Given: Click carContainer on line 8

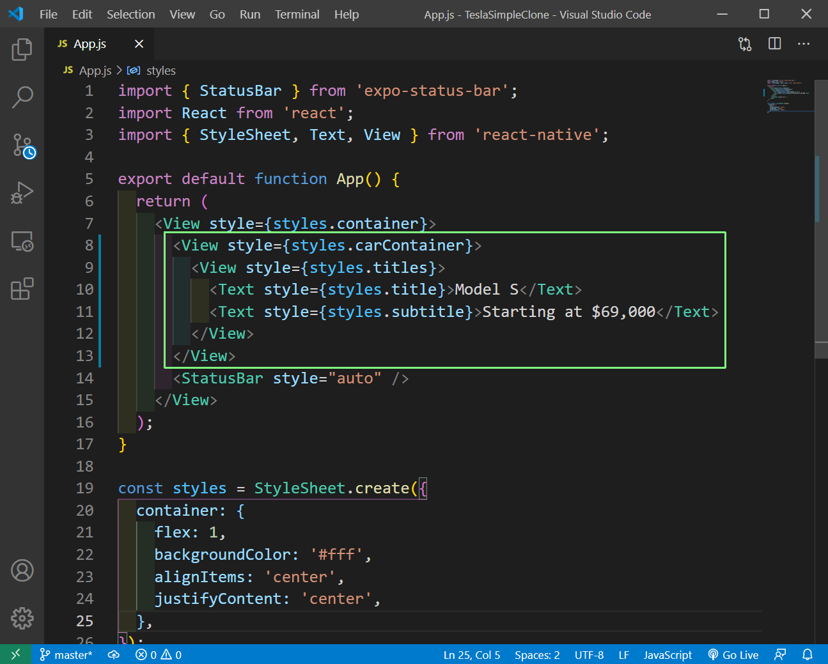Looking at the screenshot, I should (409, 245).
